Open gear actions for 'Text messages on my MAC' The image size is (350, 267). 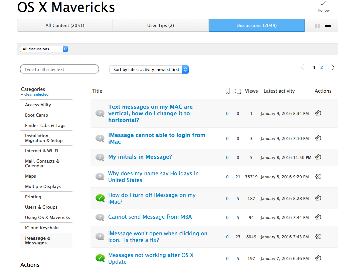click(x=318, y=113)
